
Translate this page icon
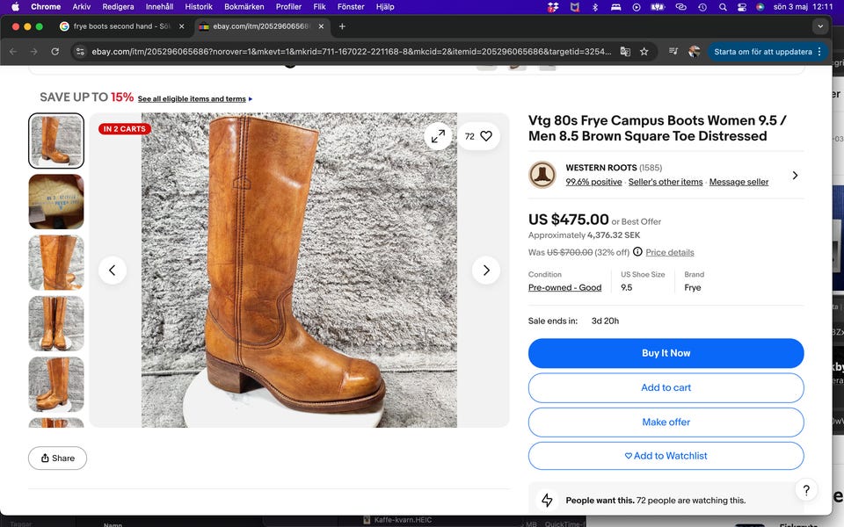(x=625, y=52)
